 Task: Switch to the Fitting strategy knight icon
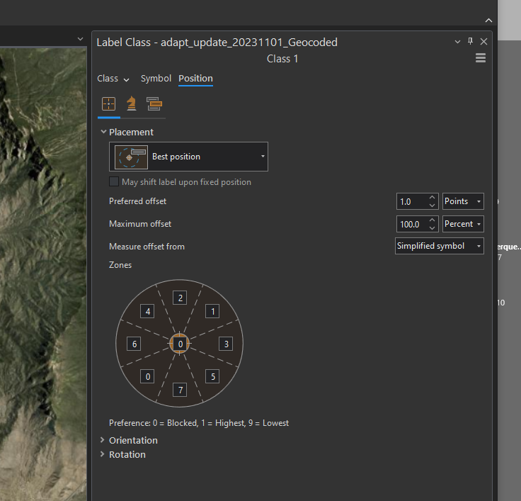(131, 103)
